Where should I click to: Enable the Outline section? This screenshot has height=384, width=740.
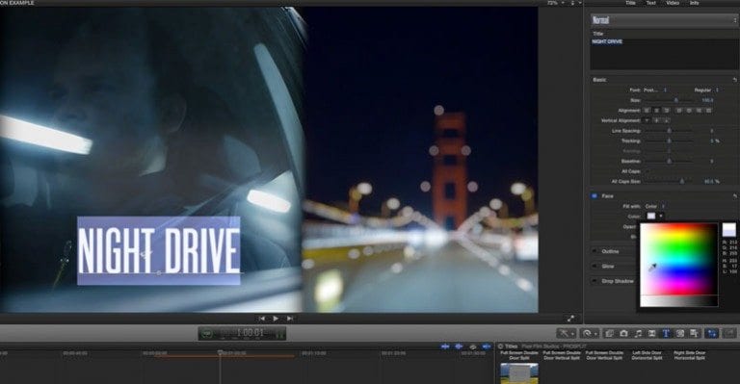(595, 251)
